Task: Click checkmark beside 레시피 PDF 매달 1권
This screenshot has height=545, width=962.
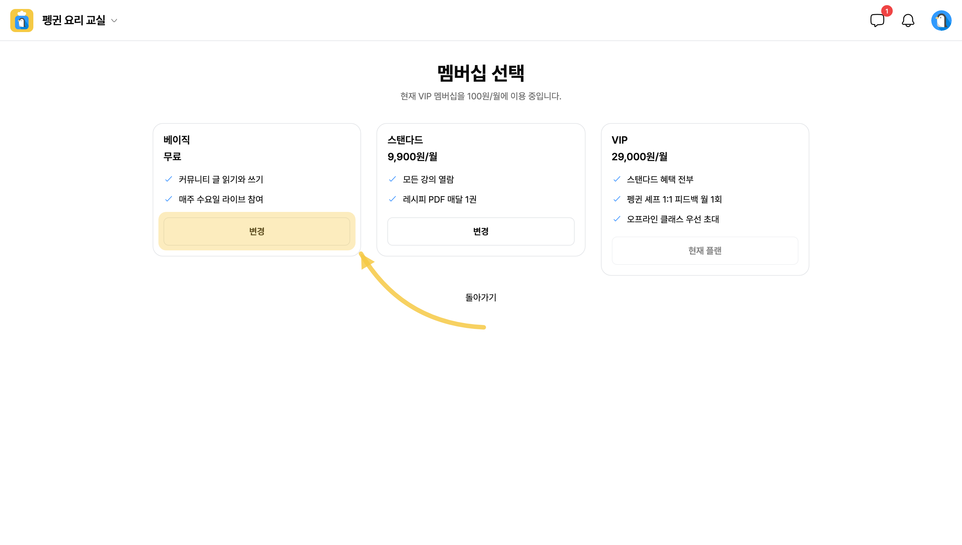Action: (392, 199)
